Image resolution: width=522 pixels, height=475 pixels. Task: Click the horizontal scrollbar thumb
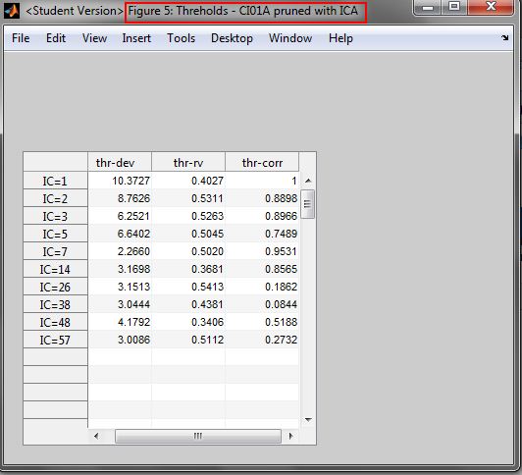tap(198, 436)
